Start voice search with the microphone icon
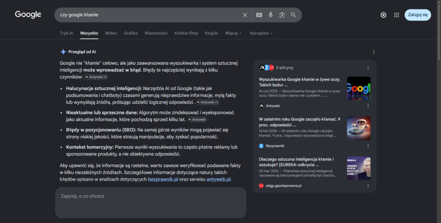 [270, 15]
